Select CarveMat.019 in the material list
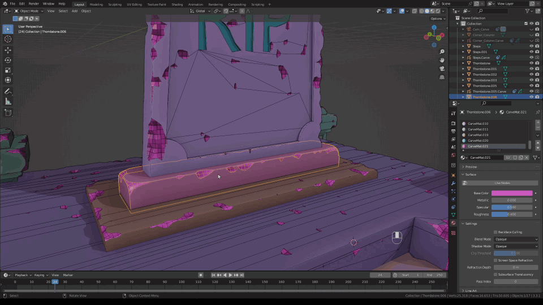This screenshot has width=543, height=305. coord(477,135)
